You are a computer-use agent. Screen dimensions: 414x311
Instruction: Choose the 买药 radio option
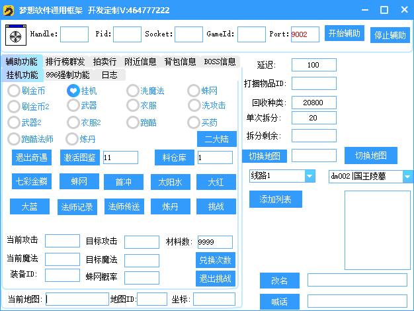click(194, 122)
